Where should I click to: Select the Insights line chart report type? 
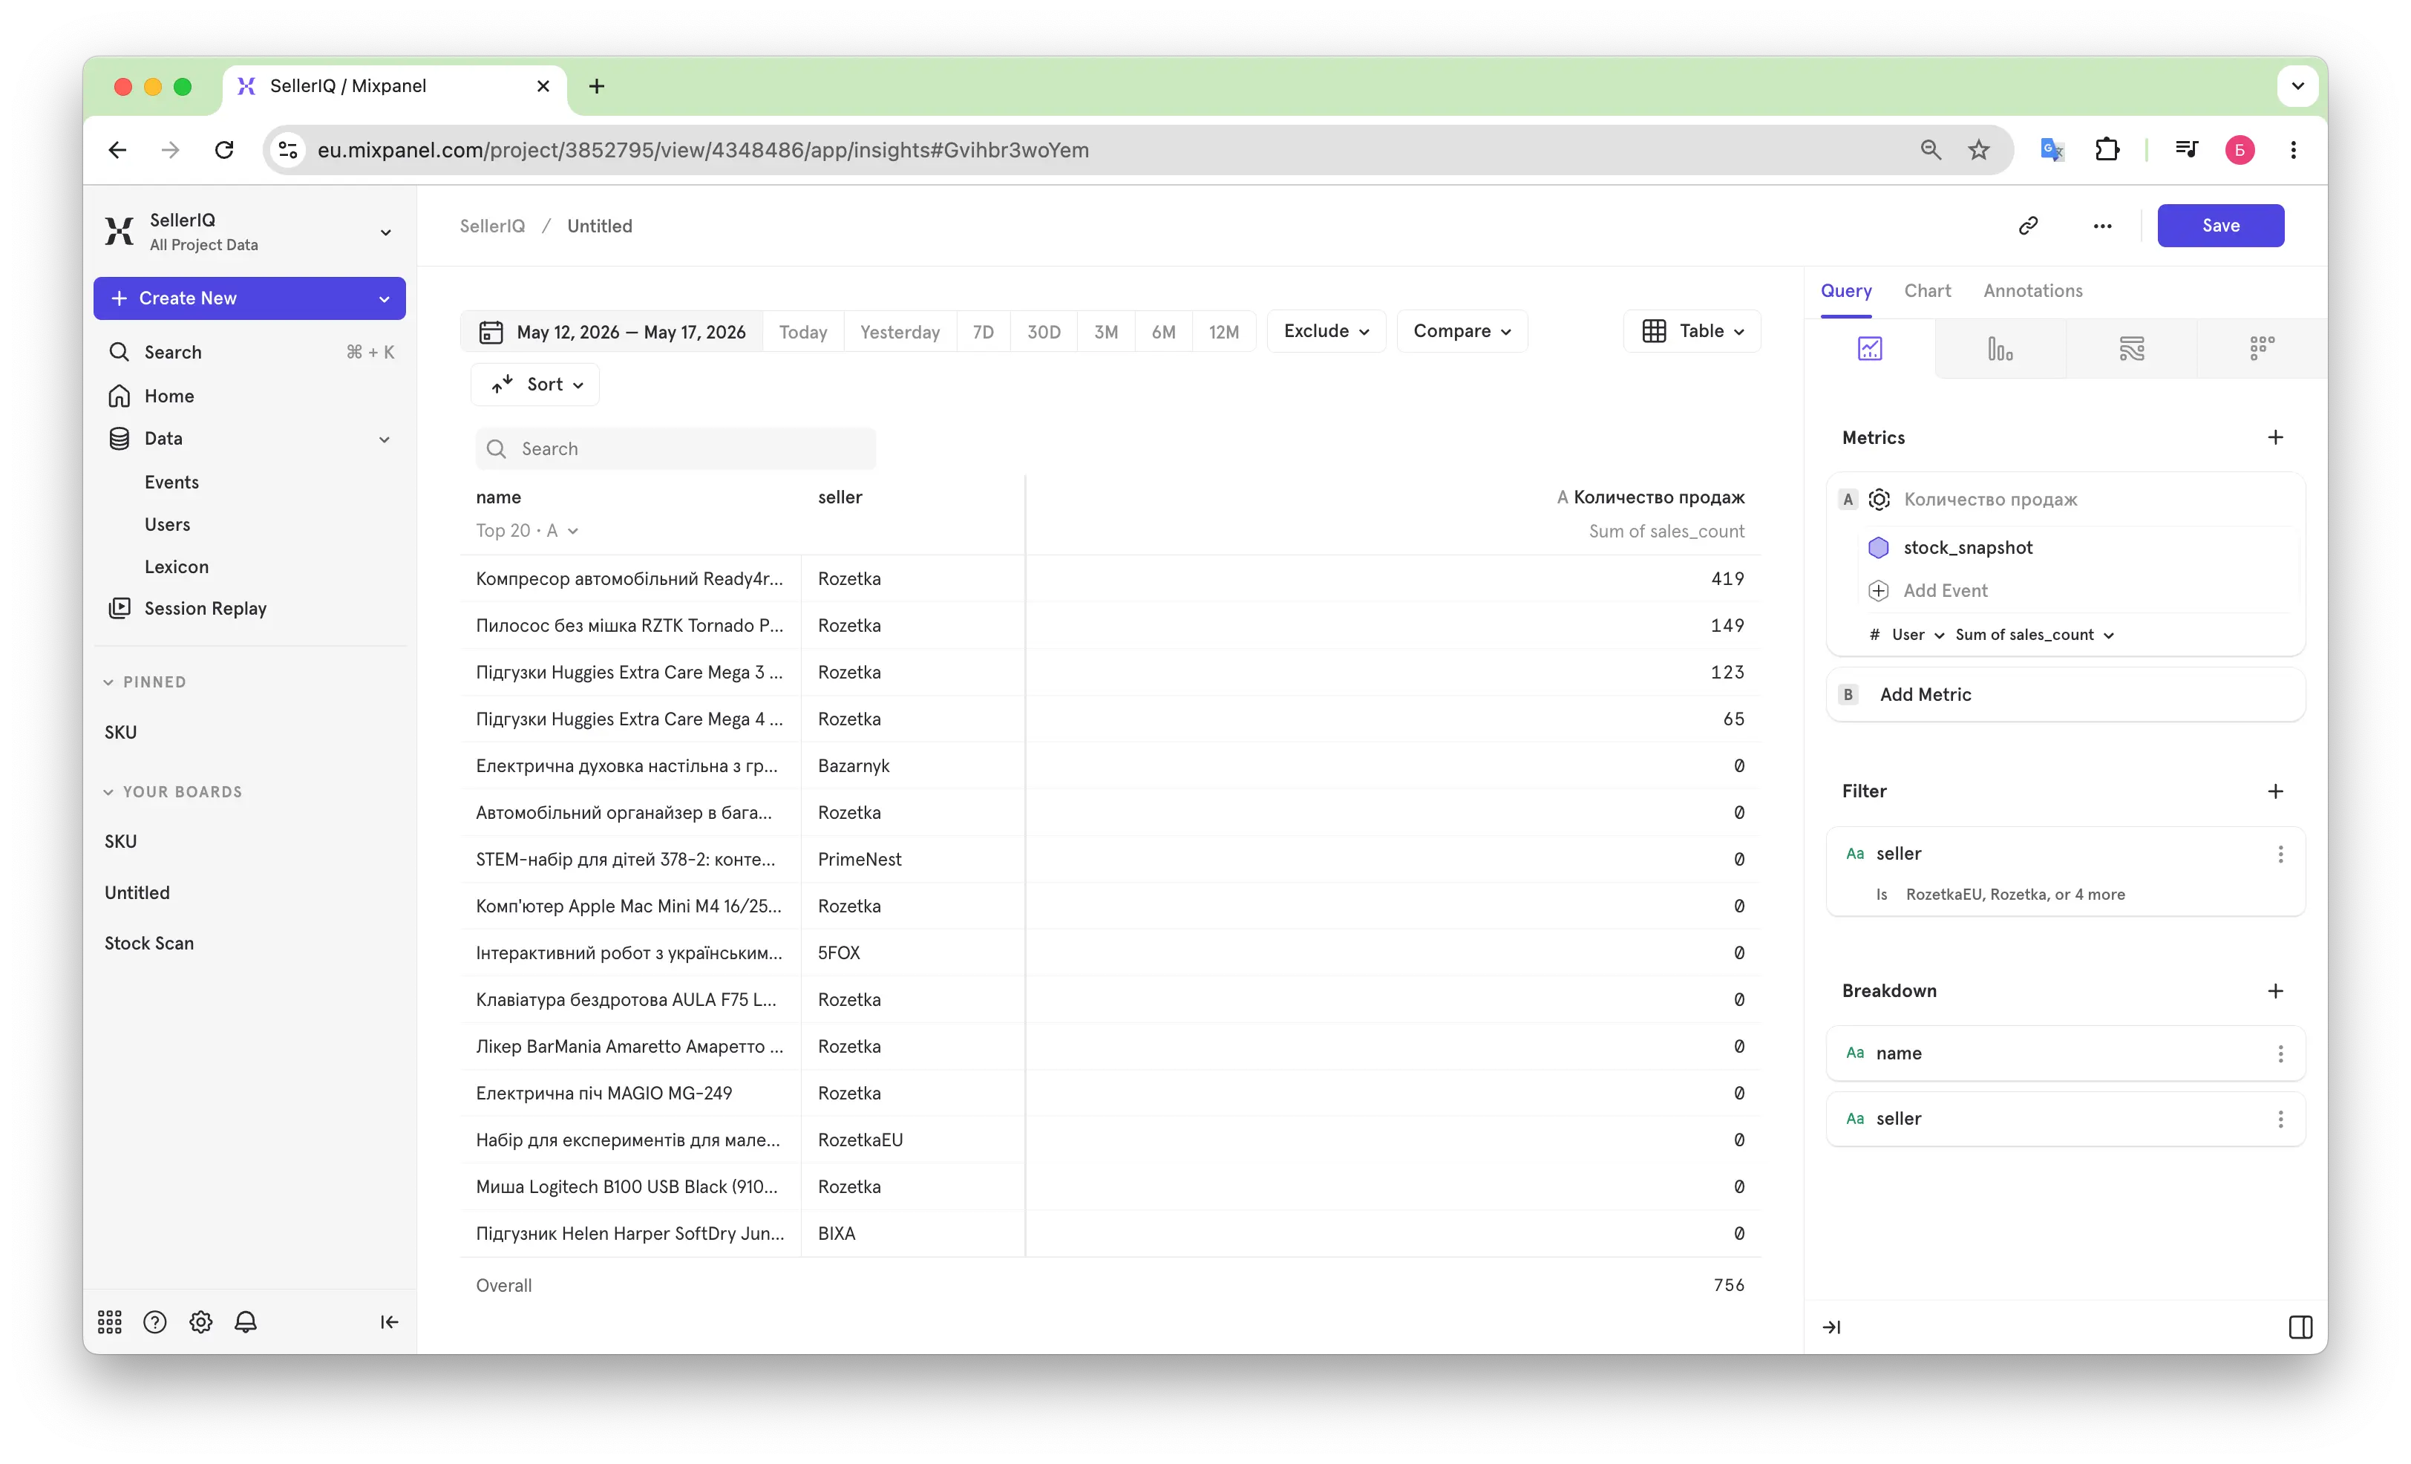[x=1869, y=348]
